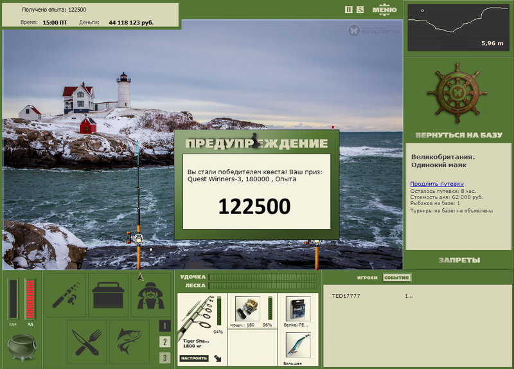The width and height of the screenshot is (514, 369).
Task: Switch to the ИГРОКИ tab
Action: point(367,278)
